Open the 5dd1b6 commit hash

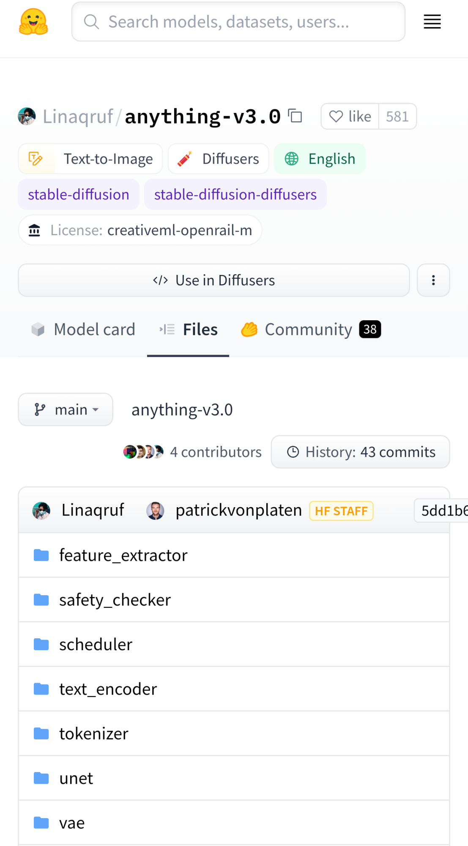[442, 511]
